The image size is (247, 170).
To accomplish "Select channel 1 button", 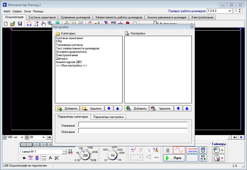I will (26, 145).
